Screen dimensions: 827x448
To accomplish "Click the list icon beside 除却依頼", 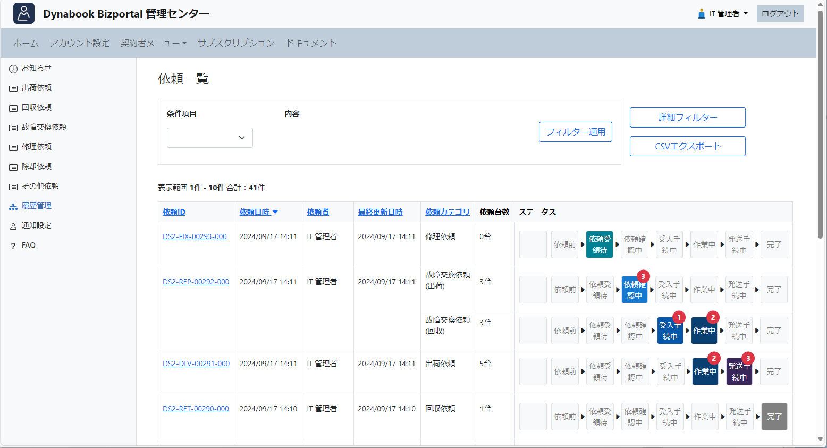I will point(13,167).
